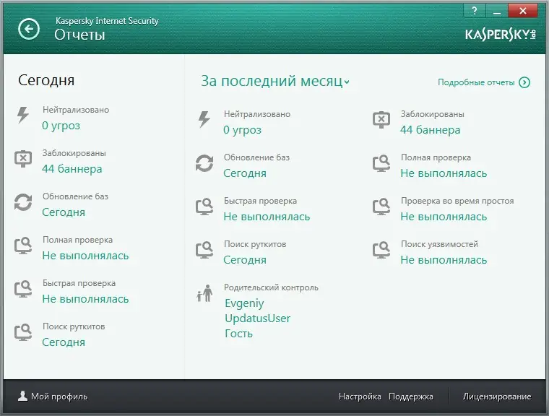The width and height of the screenshot is (549, 416).
Task: Click the arrow circle icon next to Подробные отчеты
Action: (524, 82)
